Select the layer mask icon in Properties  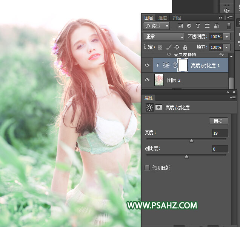pyautogui.click(x=159, y=108)
